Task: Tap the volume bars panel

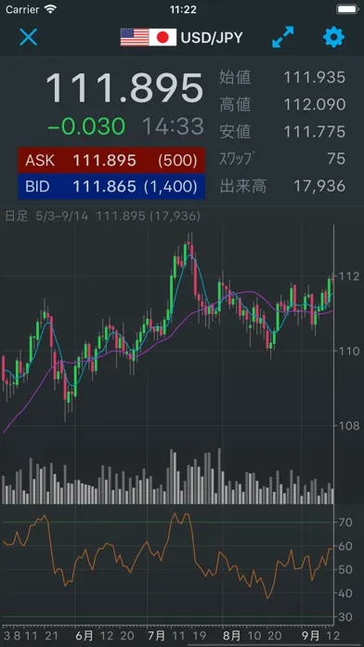Action: click(x=167, y=476)
